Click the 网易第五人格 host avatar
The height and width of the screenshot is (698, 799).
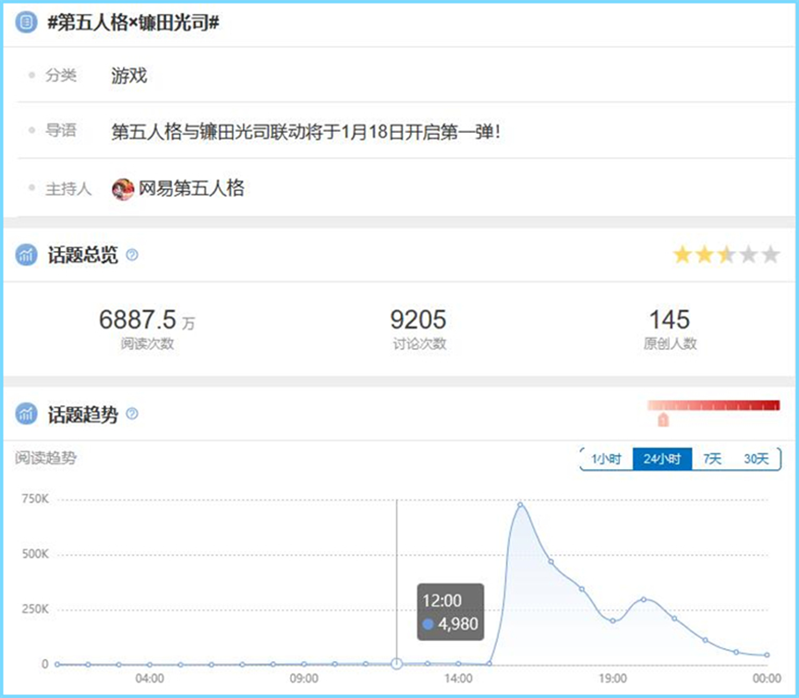(123, 188)
